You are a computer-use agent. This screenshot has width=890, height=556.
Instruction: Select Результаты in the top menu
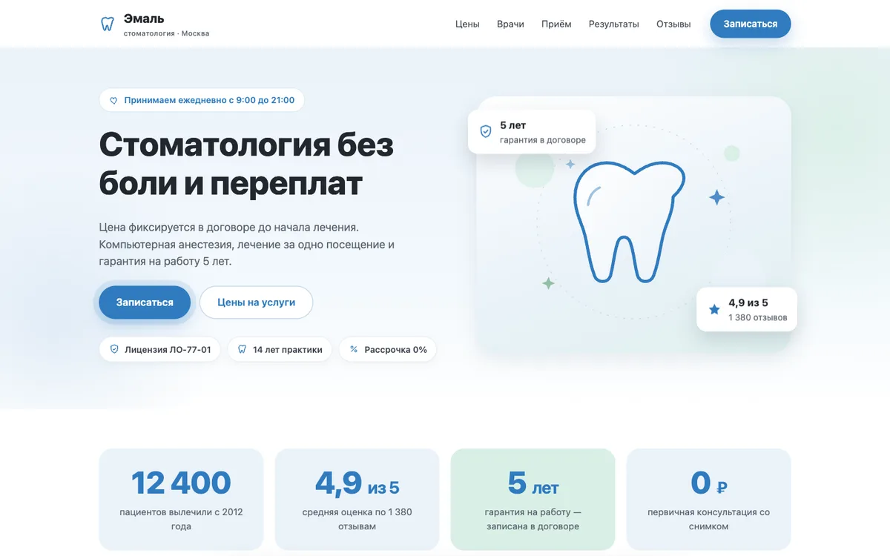614,24
